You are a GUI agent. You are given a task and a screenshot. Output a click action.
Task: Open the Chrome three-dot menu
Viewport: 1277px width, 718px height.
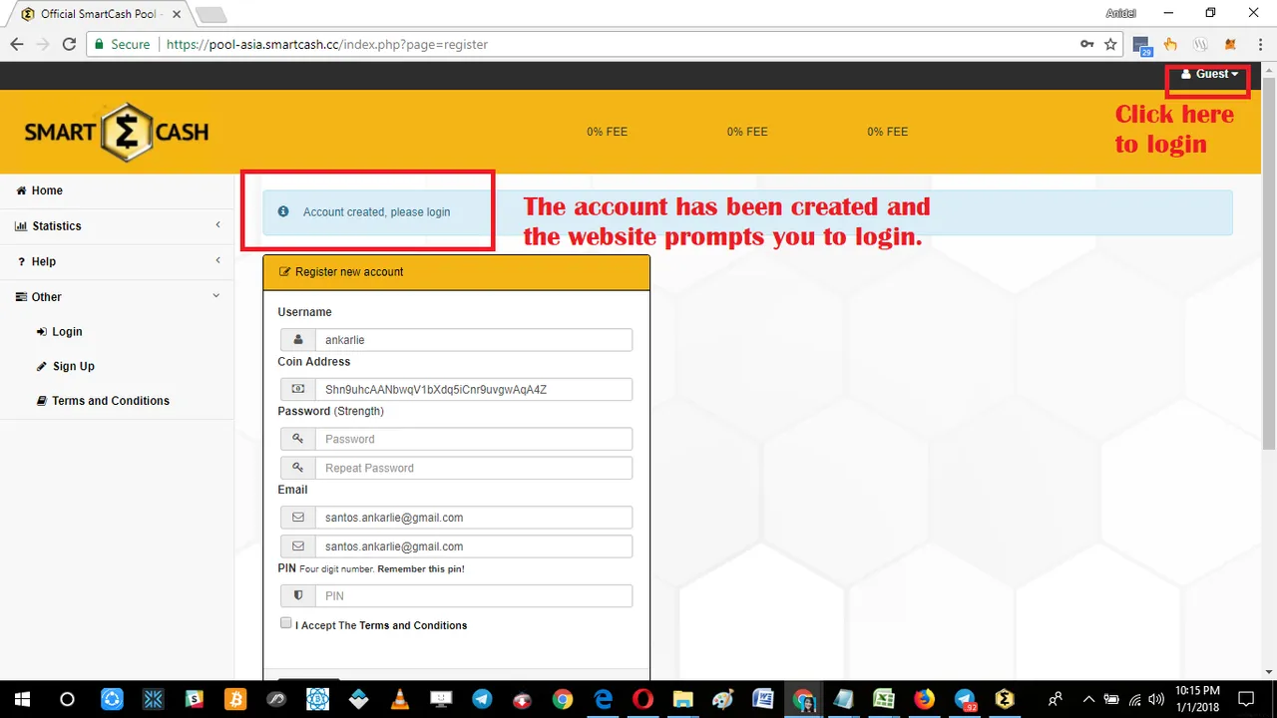[1258, 45]
